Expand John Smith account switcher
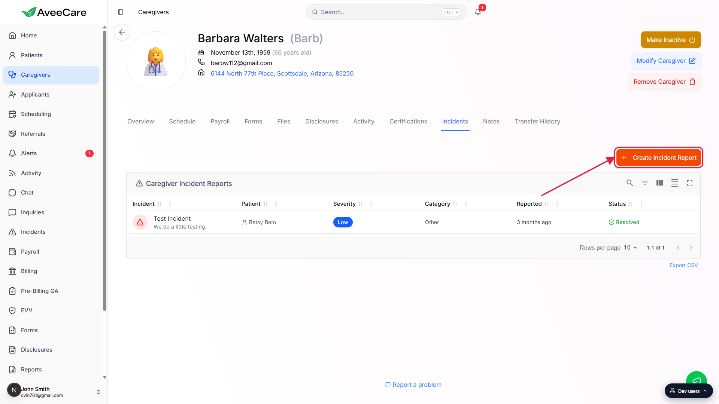 (x=98, y=392)
